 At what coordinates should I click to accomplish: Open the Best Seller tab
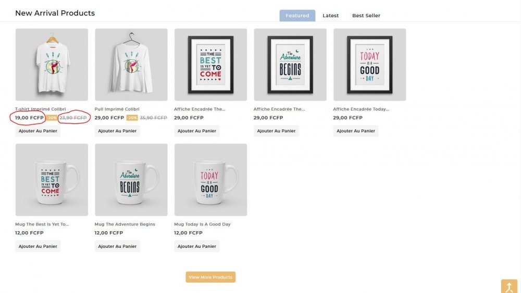[366, 16]
